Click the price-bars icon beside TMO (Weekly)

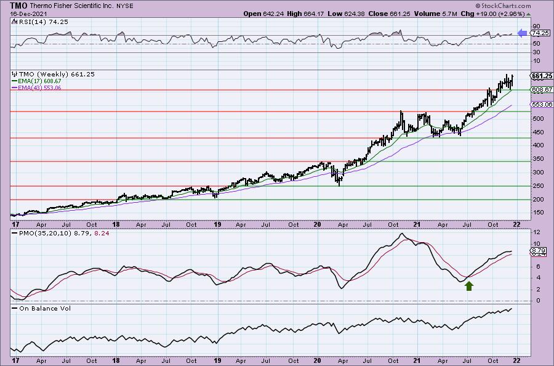click(15, 74)
